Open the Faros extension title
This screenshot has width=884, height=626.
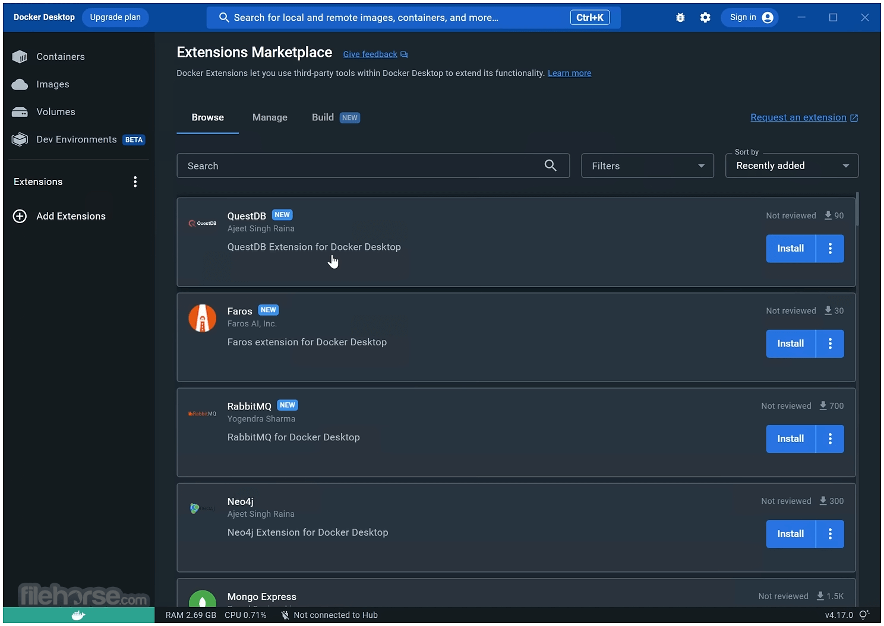click(x=240, y=311)
